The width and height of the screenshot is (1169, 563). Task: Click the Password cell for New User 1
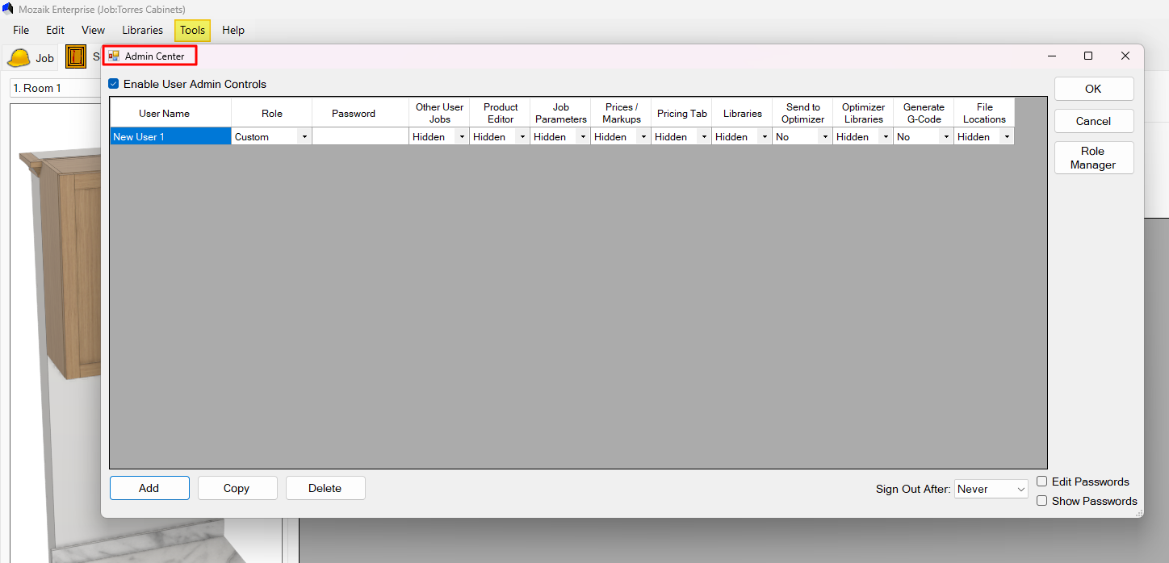pos(360,137)
